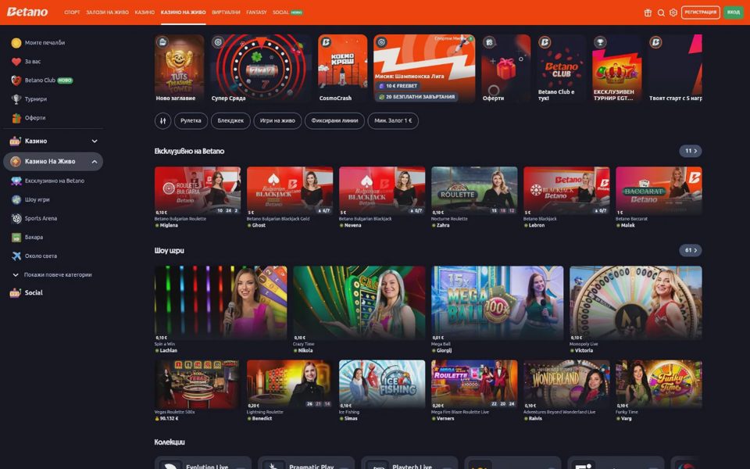Open the filter sliders icon button
Image resolution: width=750 pixels, height=469 pixels.
click(162, 120)
